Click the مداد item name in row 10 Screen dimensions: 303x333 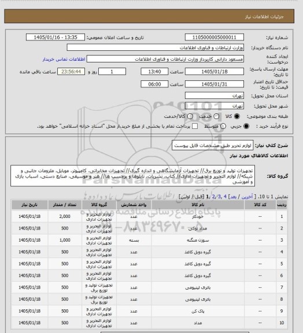[198, 323]
